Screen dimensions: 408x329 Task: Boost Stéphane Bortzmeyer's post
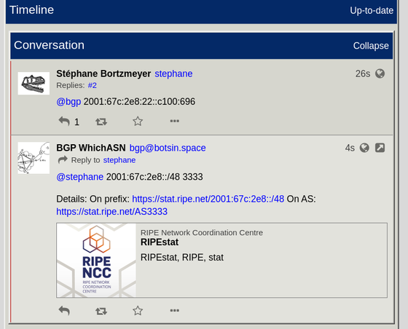[x=101, y=122]
